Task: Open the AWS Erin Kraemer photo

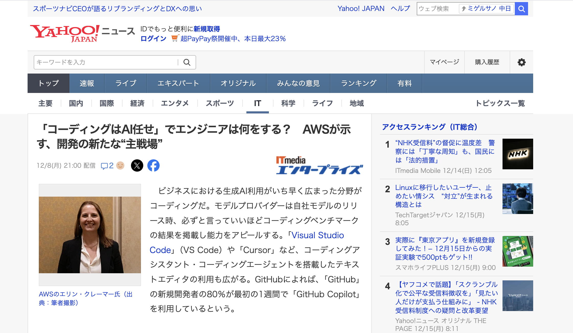Action: [x=90, y=235]
